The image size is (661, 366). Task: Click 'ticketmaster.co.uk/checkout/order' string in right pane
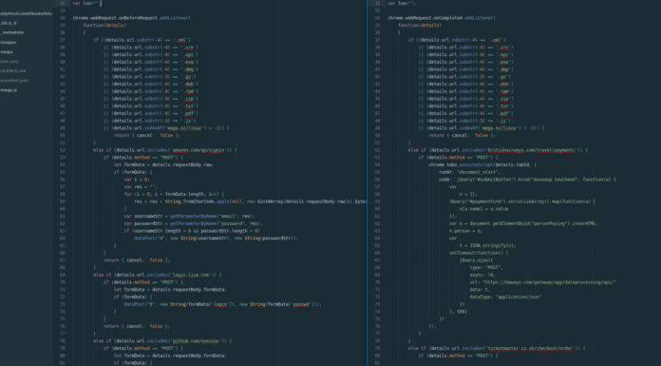530,348
